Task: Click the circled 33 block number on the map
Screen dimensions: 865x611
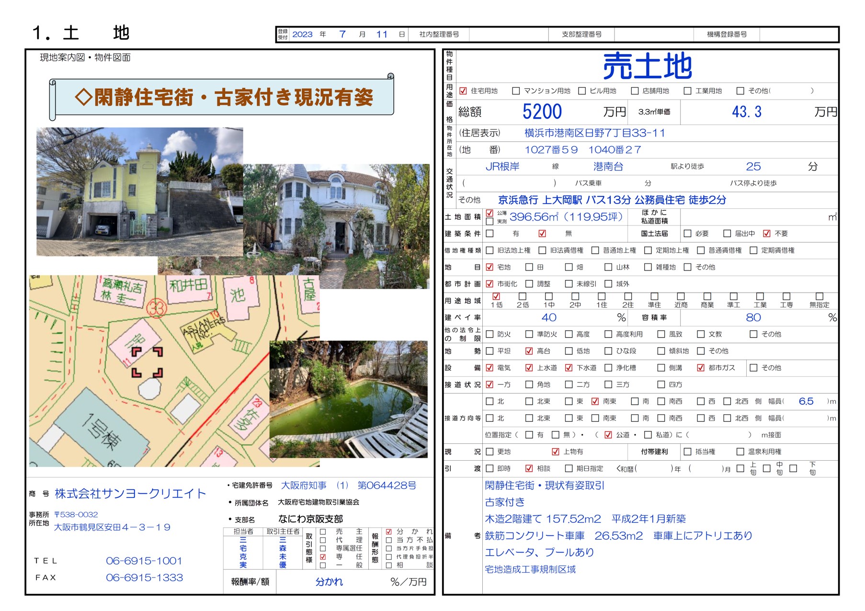Action: [x=156, y=308]
